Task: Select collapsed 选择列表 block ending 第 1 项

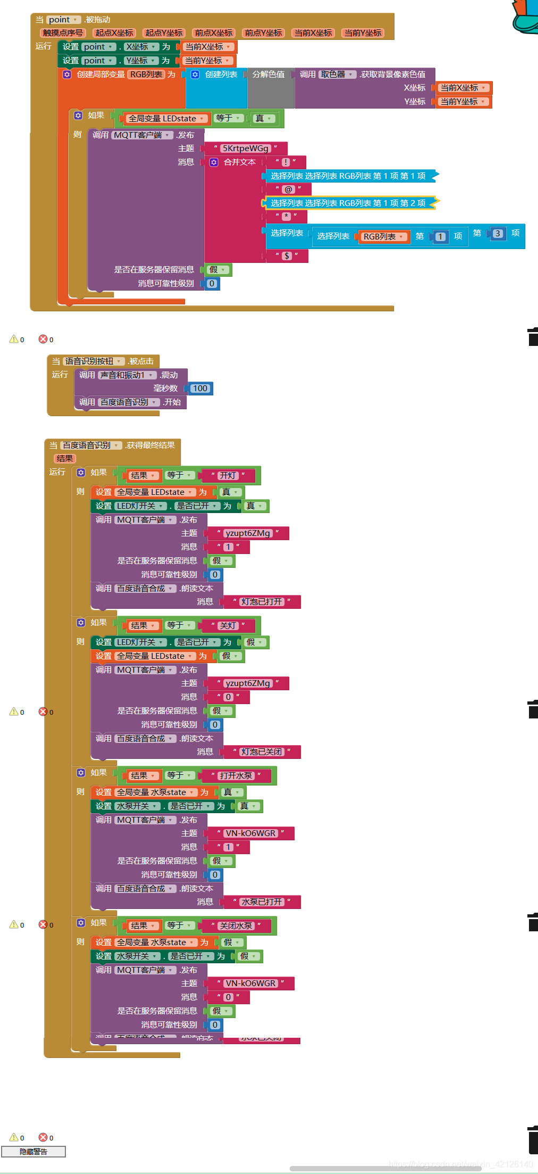Action: (351, 176)
